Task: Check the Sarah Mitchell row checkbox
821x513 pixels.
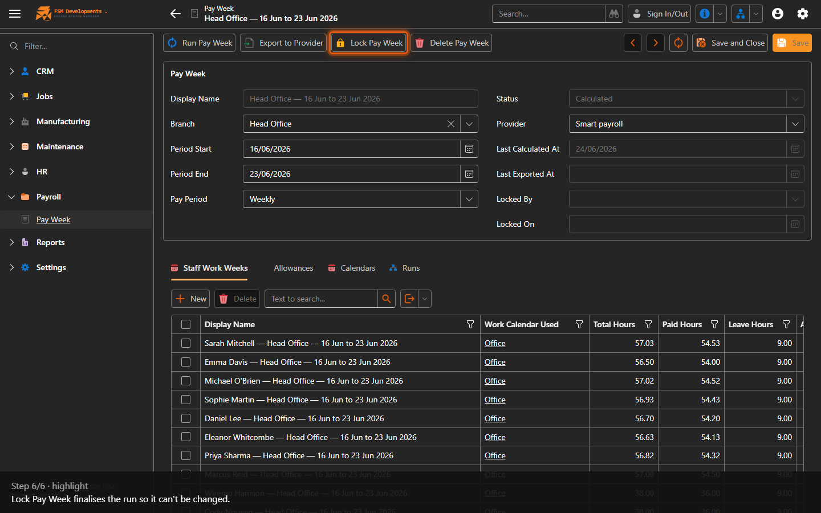Action: pyautogui.click(x=186, y=343)
